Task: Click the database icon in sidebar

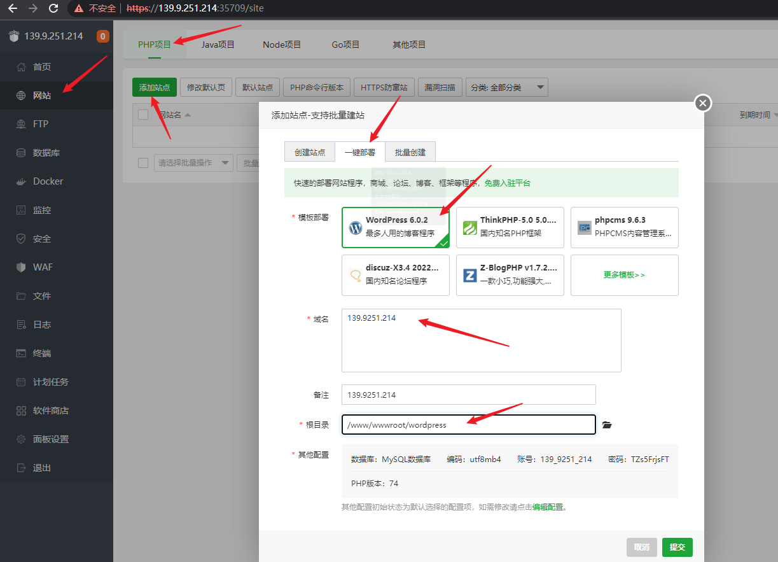Action: click(x=21, y=153)
